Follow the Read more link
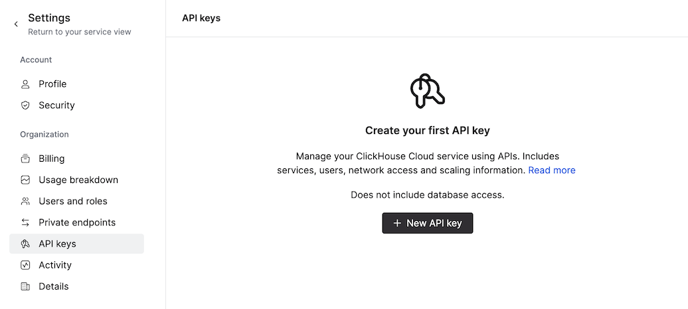 (552, 170)
